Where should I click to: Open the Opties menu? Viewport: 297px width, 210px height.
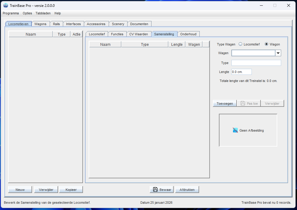point(28,13)
